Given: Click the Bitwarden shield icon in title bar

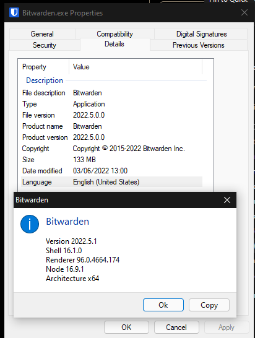Looking at the screenshot, I should click(x=14, y=12).
